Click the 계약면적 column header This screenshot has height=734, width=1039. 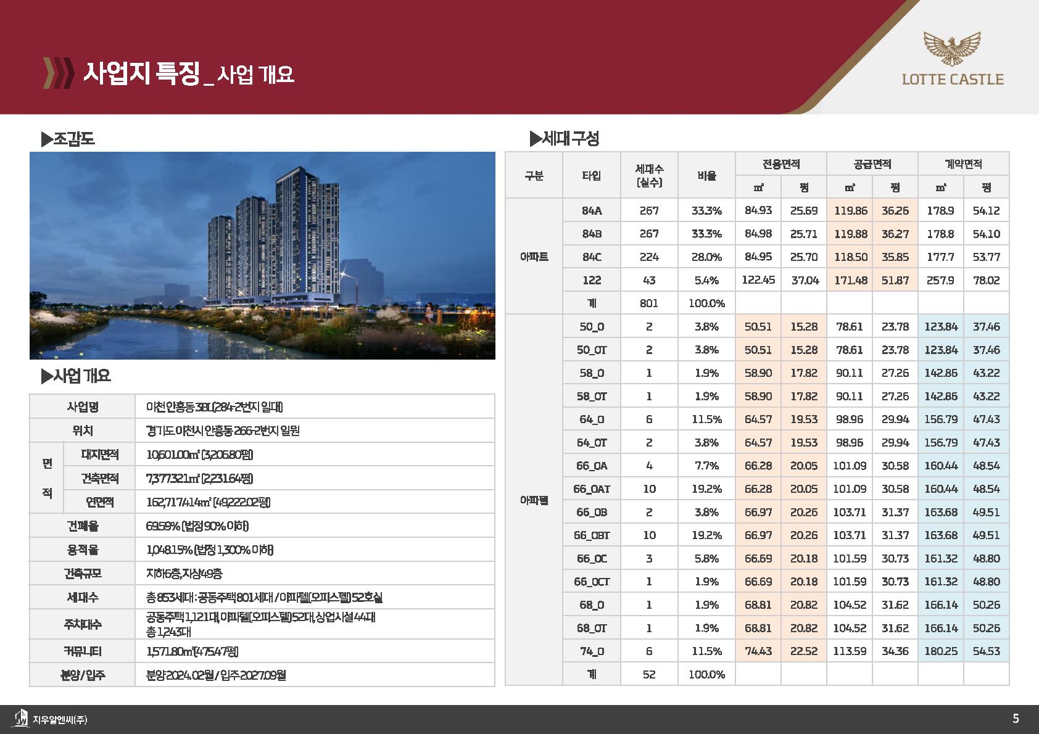(x=964, y=163)
